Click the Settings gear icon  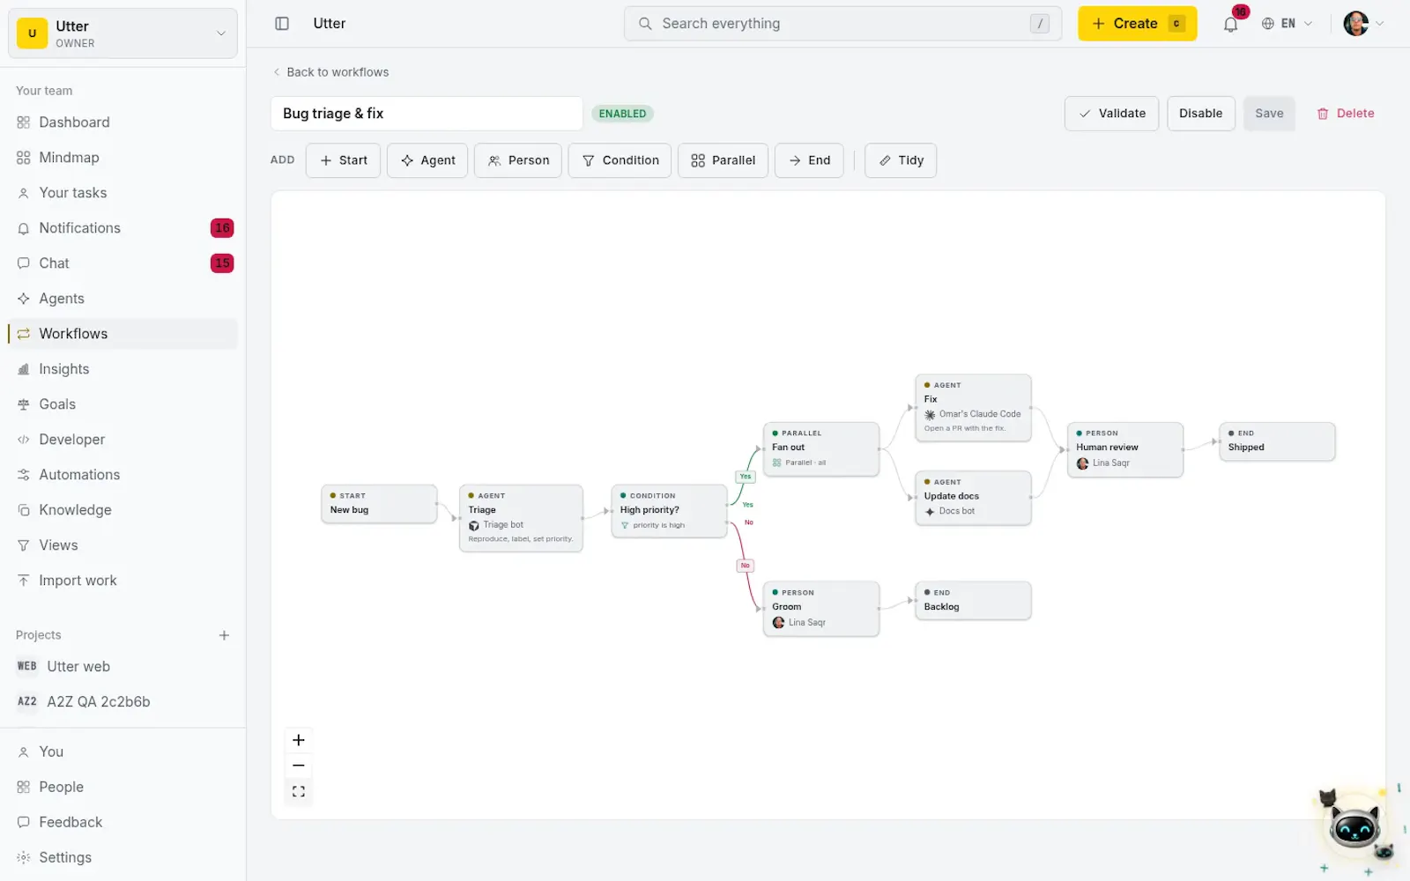point(24,858)
